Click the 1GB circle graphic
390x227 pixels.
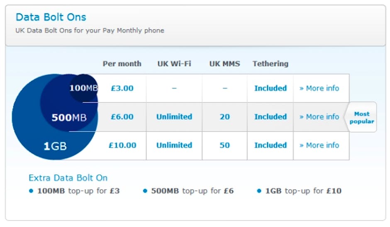click(55, 146)
